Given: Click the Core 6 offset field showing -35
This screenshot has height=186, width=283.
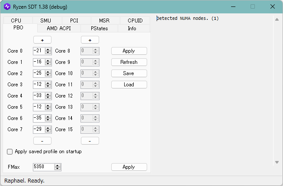Looking at the screenshot, I should tap(39, 118).
